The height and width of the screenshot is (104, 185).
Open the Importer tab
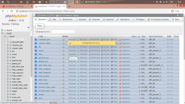coord(108,19)
